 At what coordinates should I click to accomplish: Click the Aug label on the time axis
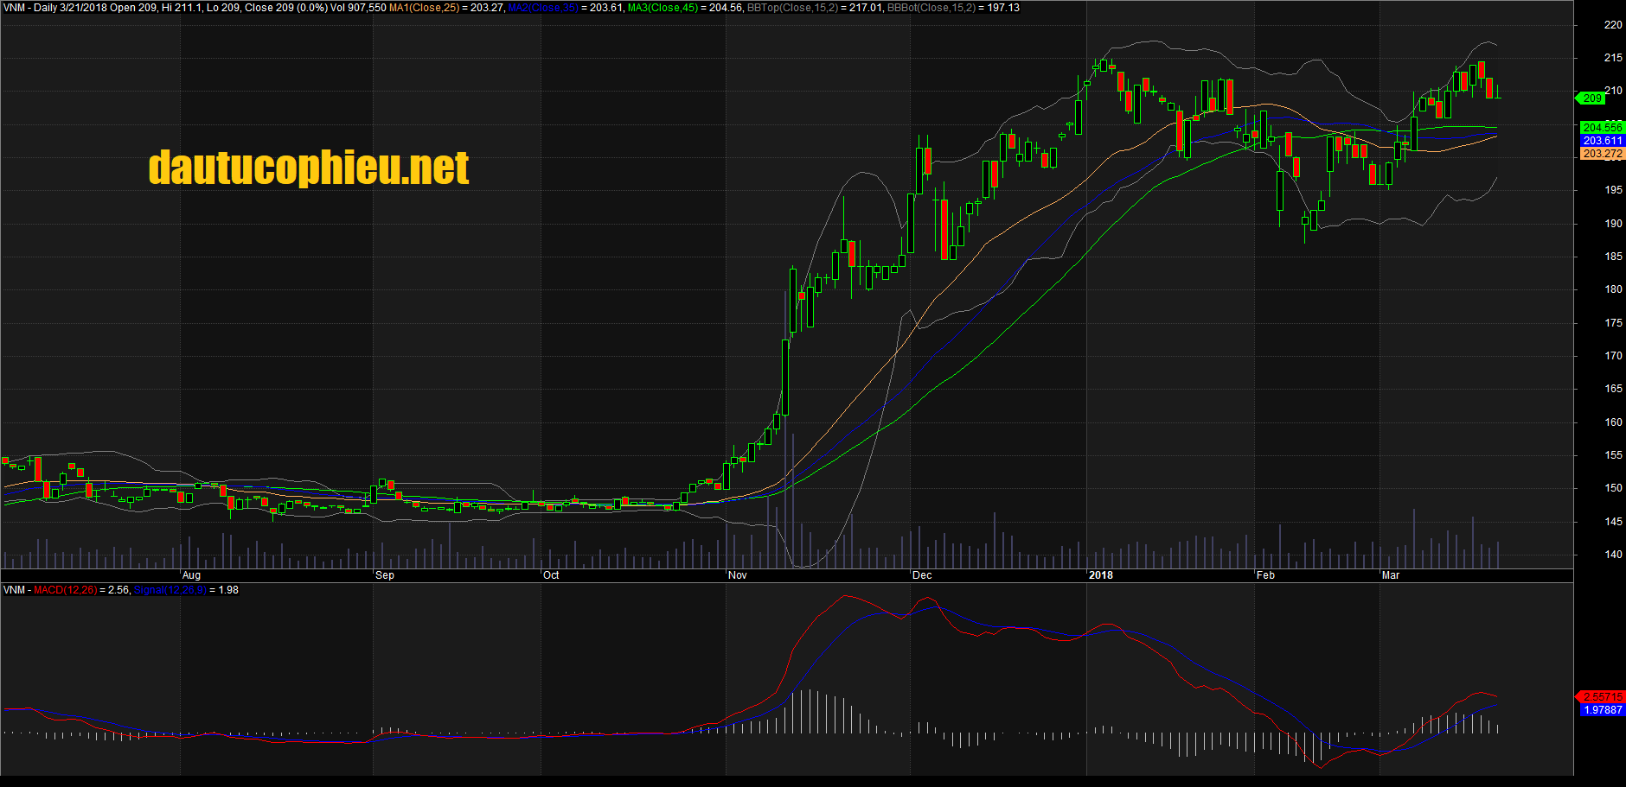[192, 575]
